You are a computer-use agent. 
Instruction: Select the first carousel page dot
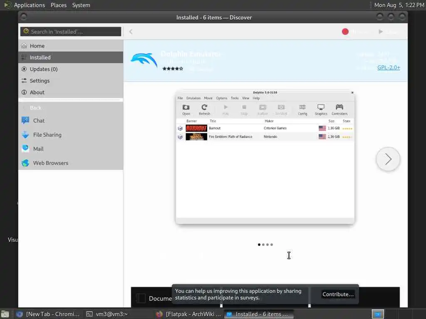(259, 245)
